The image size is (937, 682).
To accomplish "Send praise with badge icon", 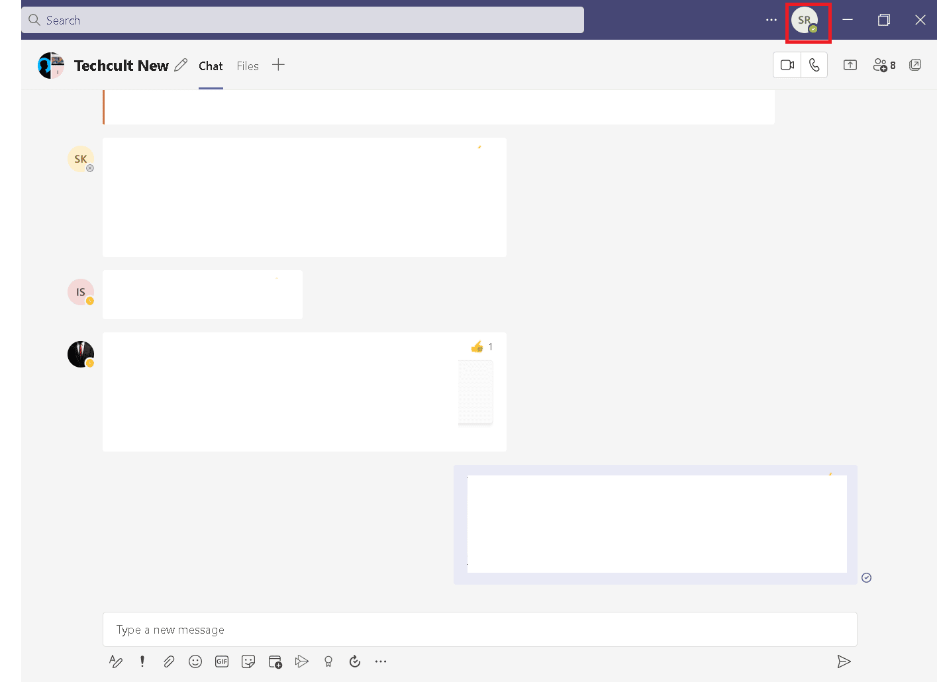I will coord(328,661).
